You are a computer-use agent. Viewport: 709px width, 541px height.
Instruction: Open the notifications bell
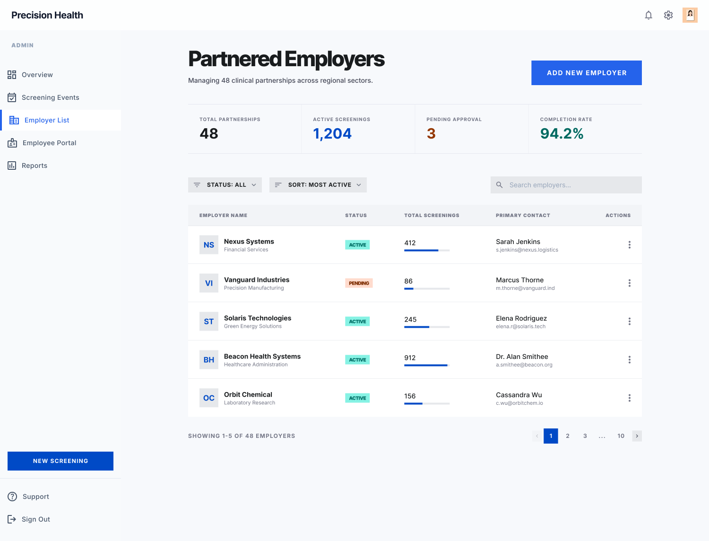(x=648, y=15)
